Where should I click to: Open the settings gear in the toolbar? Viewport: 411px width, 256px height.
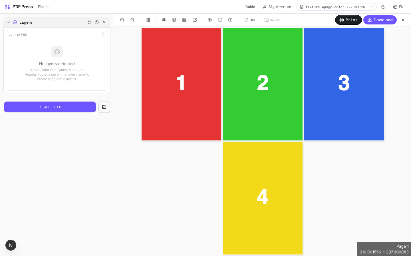210,20
